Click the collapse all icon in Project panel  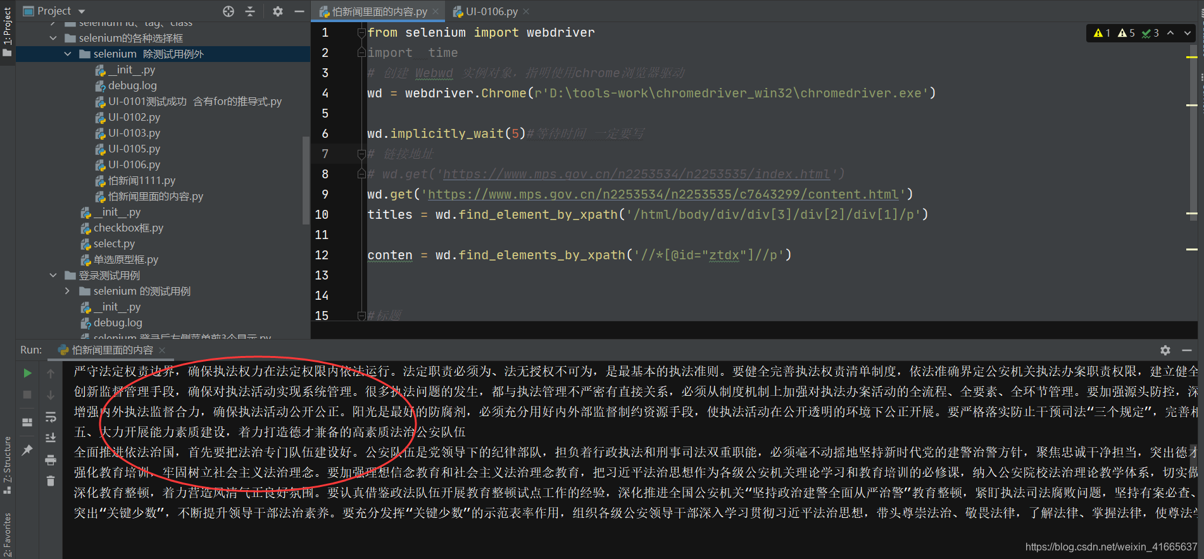coord(250,11)
